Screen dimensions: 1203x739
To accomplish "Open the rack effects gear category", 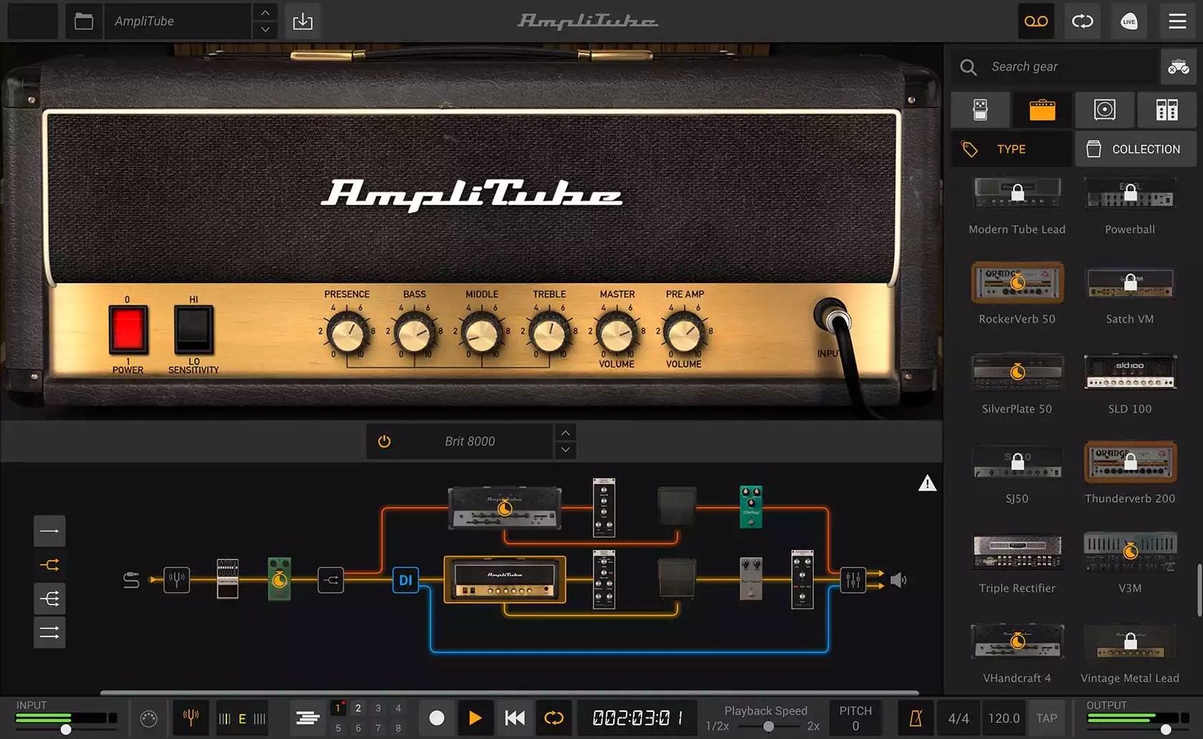I will (1166, 110).
